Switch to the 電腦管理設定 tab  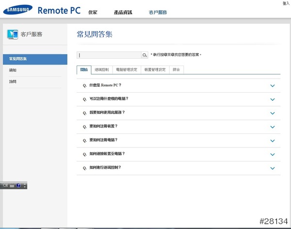coord(127,70)
